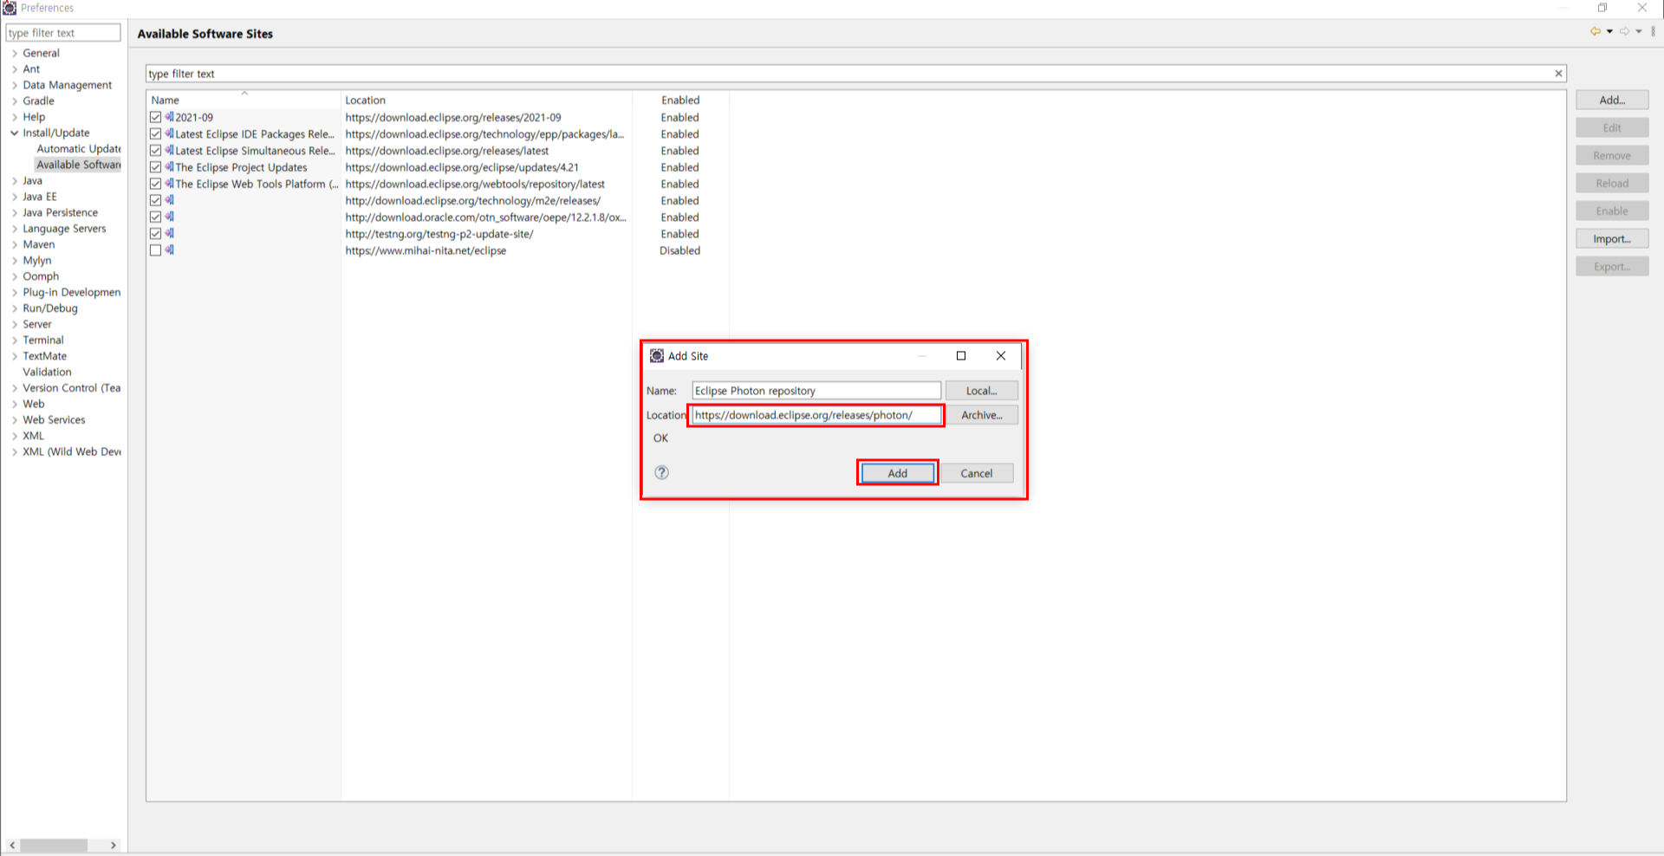Select the Disabled status cell
This screenshot has width=1664, height=856.
[679, 250]
